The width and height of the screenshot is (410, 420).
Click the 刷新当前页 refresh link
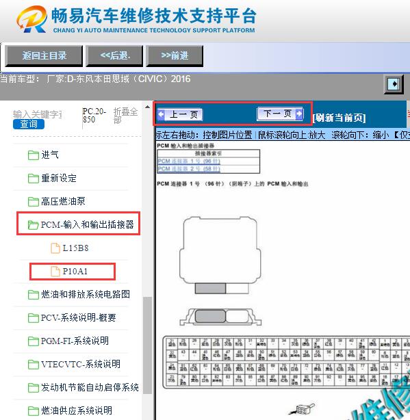tap(339, 118)
